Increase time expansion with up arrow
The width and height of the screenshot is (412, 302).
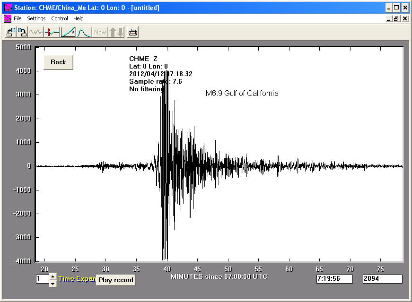pos(53,276)
